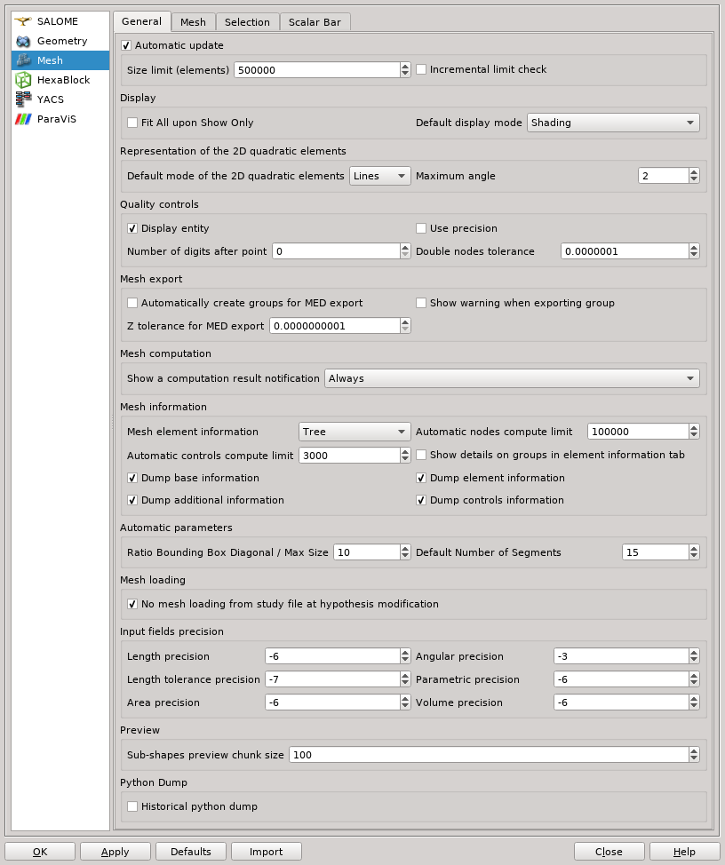Click Z tolerance for MED export field

coord(334,326)
